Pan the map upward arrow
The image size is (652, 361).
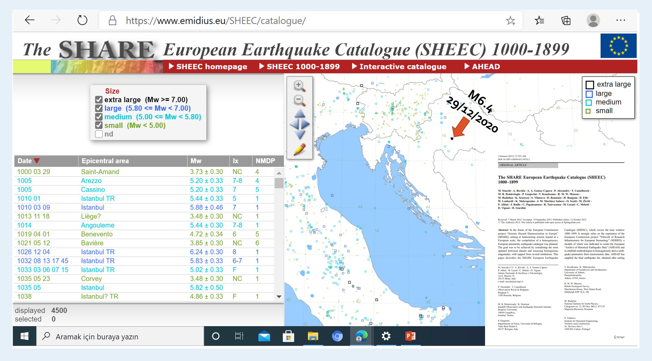[x=300, y=114]
